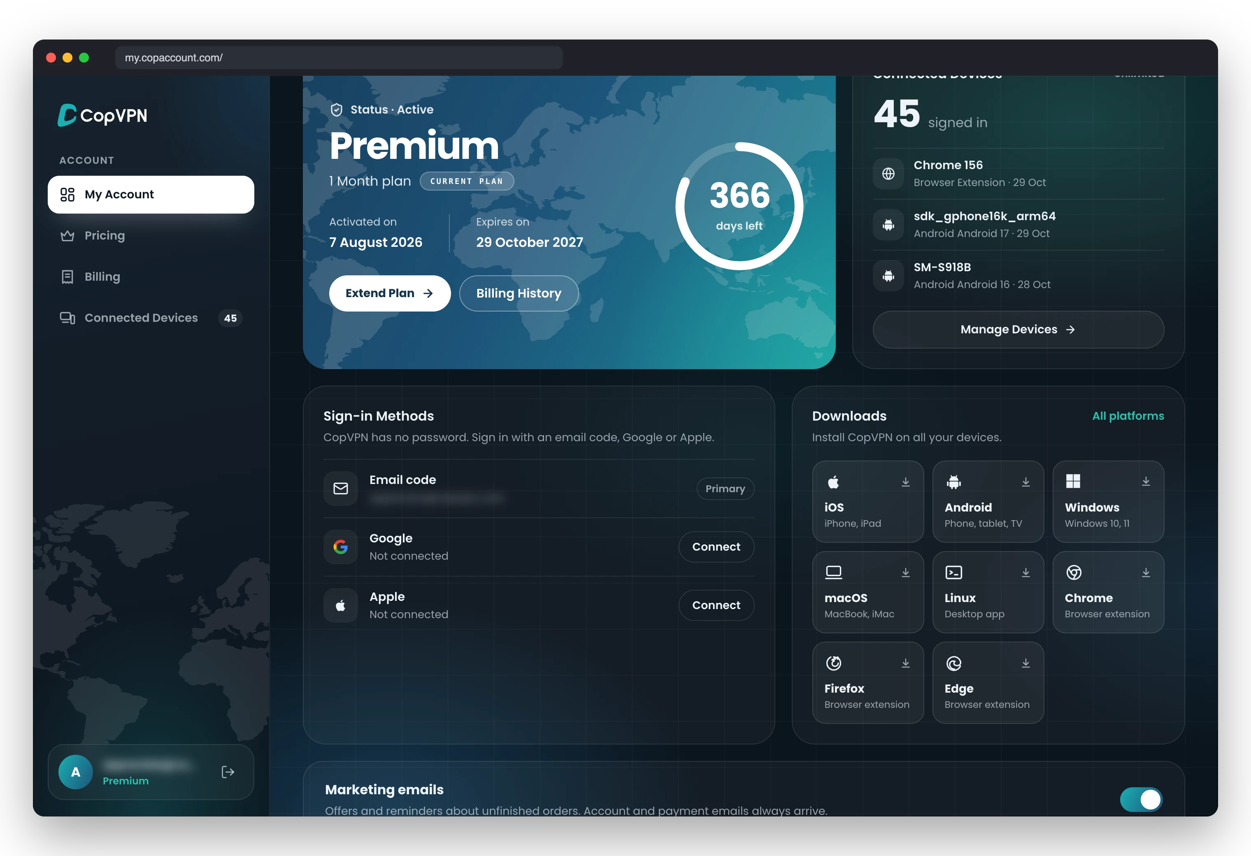The height and width of the screenshot is (856, 1251).
Task: Click the CopVPN logo
Action: pyautogui.click(x=102, y=115)
